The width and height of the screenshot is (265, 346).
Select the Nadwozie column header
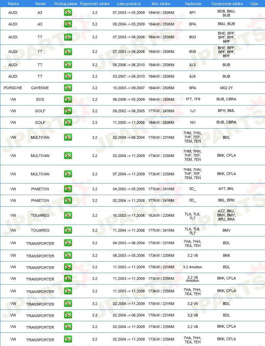tap(193, 4)
